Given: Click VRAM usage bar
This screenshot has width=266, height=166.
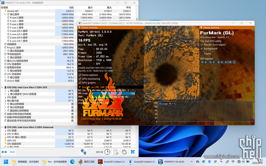Looking at the screenshot, I should (113, 97).
